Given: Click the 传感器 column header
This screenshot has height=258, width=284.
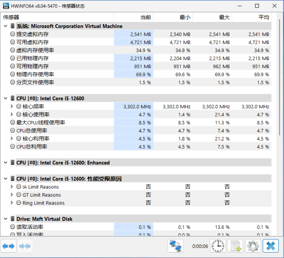Looking at the screenshot, I should coord(57,17).
